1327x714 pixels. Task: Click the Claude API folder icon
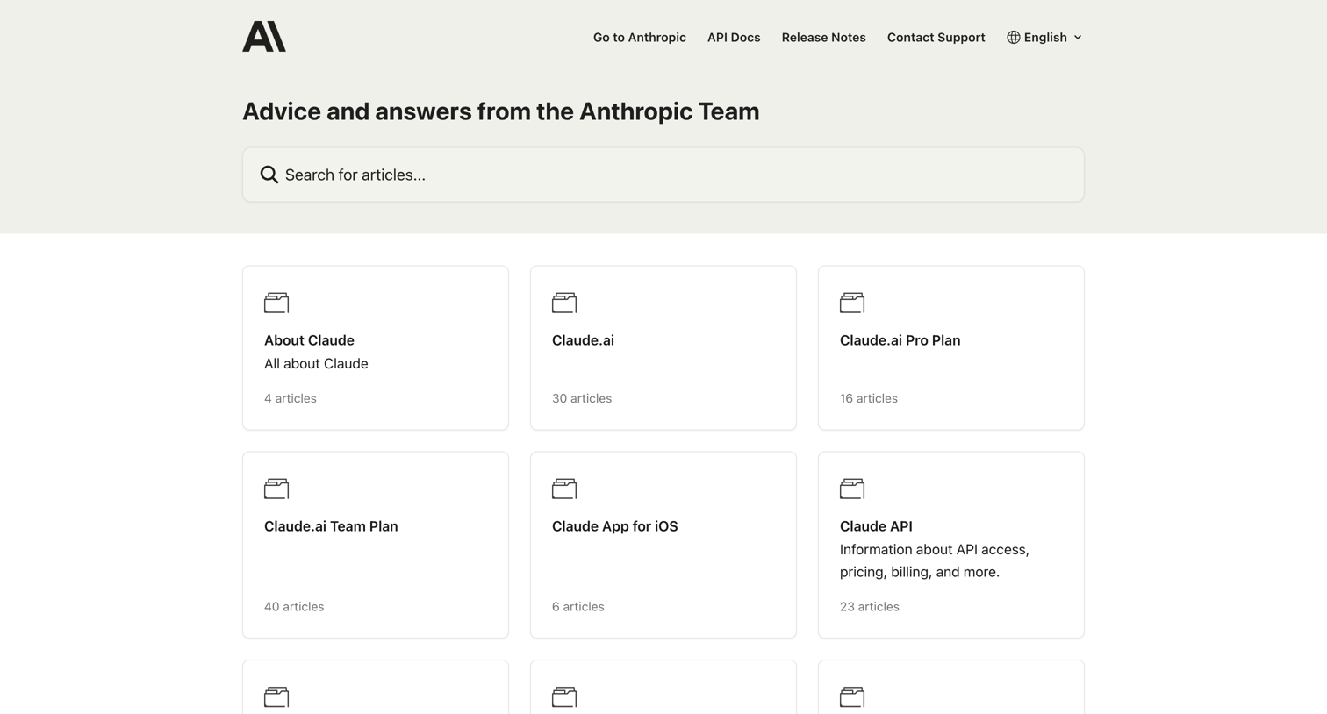(852, 489)
